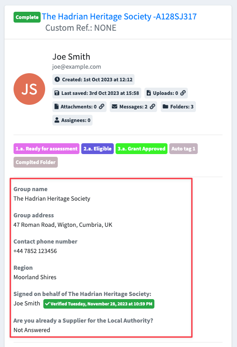Viewport: 237px width, 347px height.
Task: Click the folder icon in Folders: 3 badge
Action: [x=165, y=107]
